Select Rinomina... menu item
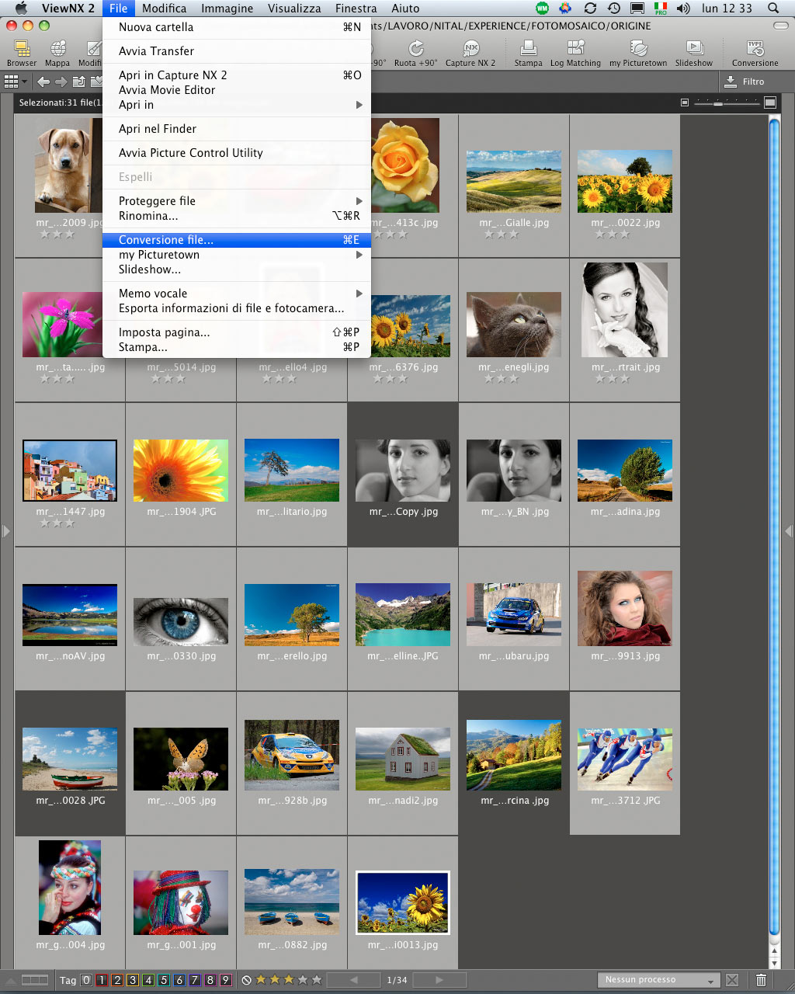Viewport: 795px width, 994px height. (x=237, y=216)
